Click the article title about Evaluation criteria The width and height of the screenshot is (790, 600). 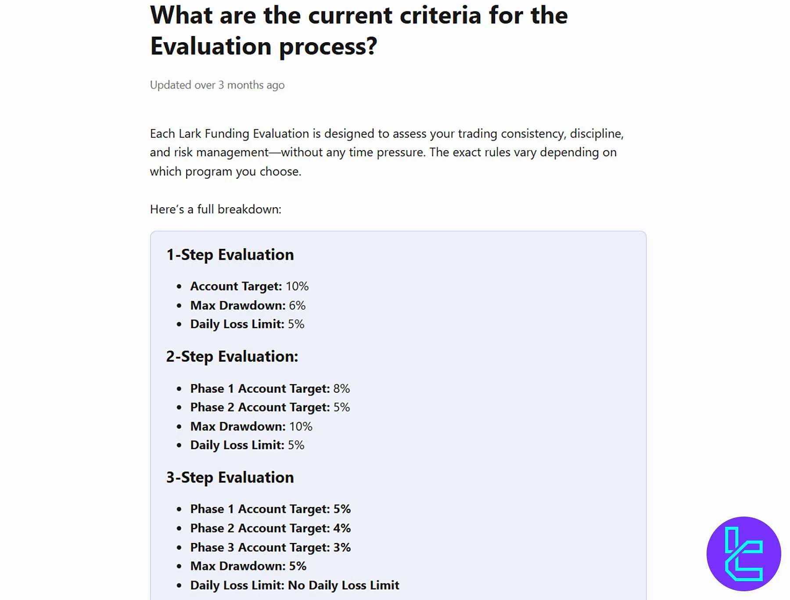point(359,31)
